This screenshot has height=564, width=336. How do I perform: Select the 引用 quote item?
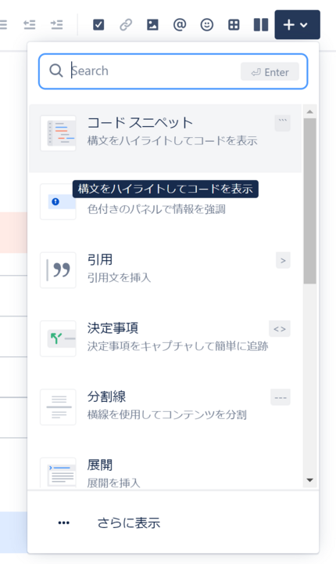(x=165, y=270)
